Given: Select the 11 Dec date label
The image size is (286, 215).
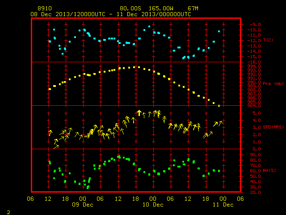Looking at the screenshot, I should coord(223,205).
